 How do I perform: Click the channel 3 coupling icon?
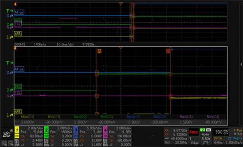[x=76, y=136]
